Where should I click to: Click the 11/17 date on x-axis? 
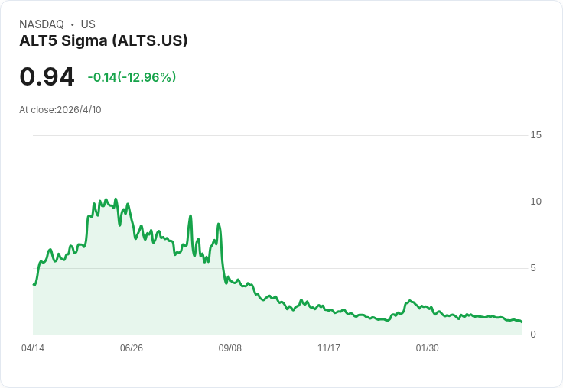point(328,348)
